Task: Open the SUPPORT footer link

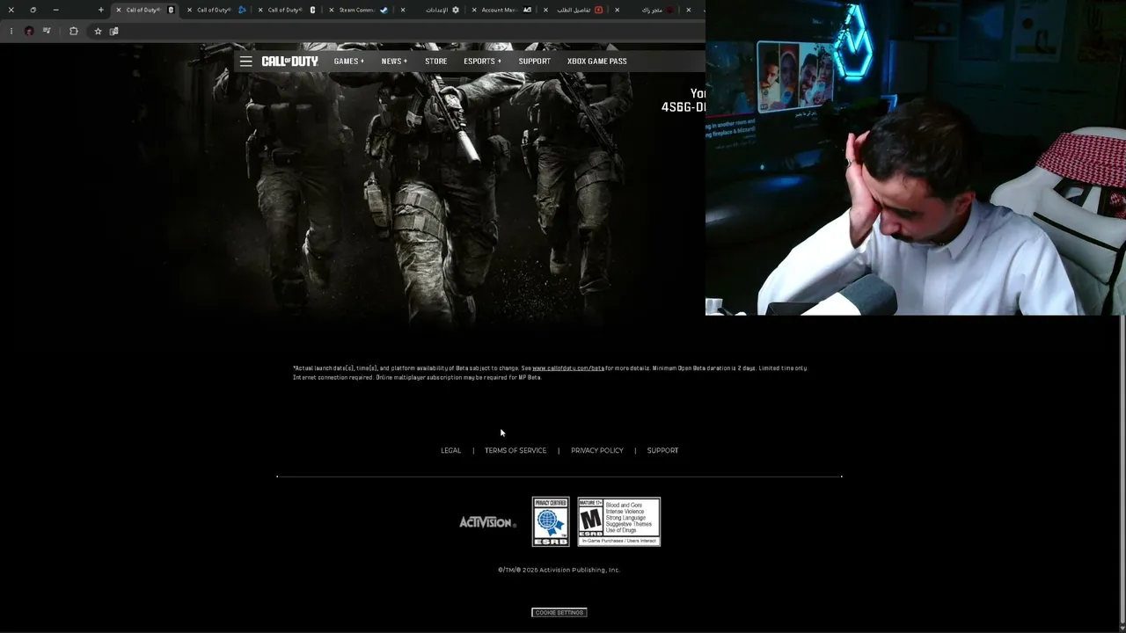Action: point(662,451)
